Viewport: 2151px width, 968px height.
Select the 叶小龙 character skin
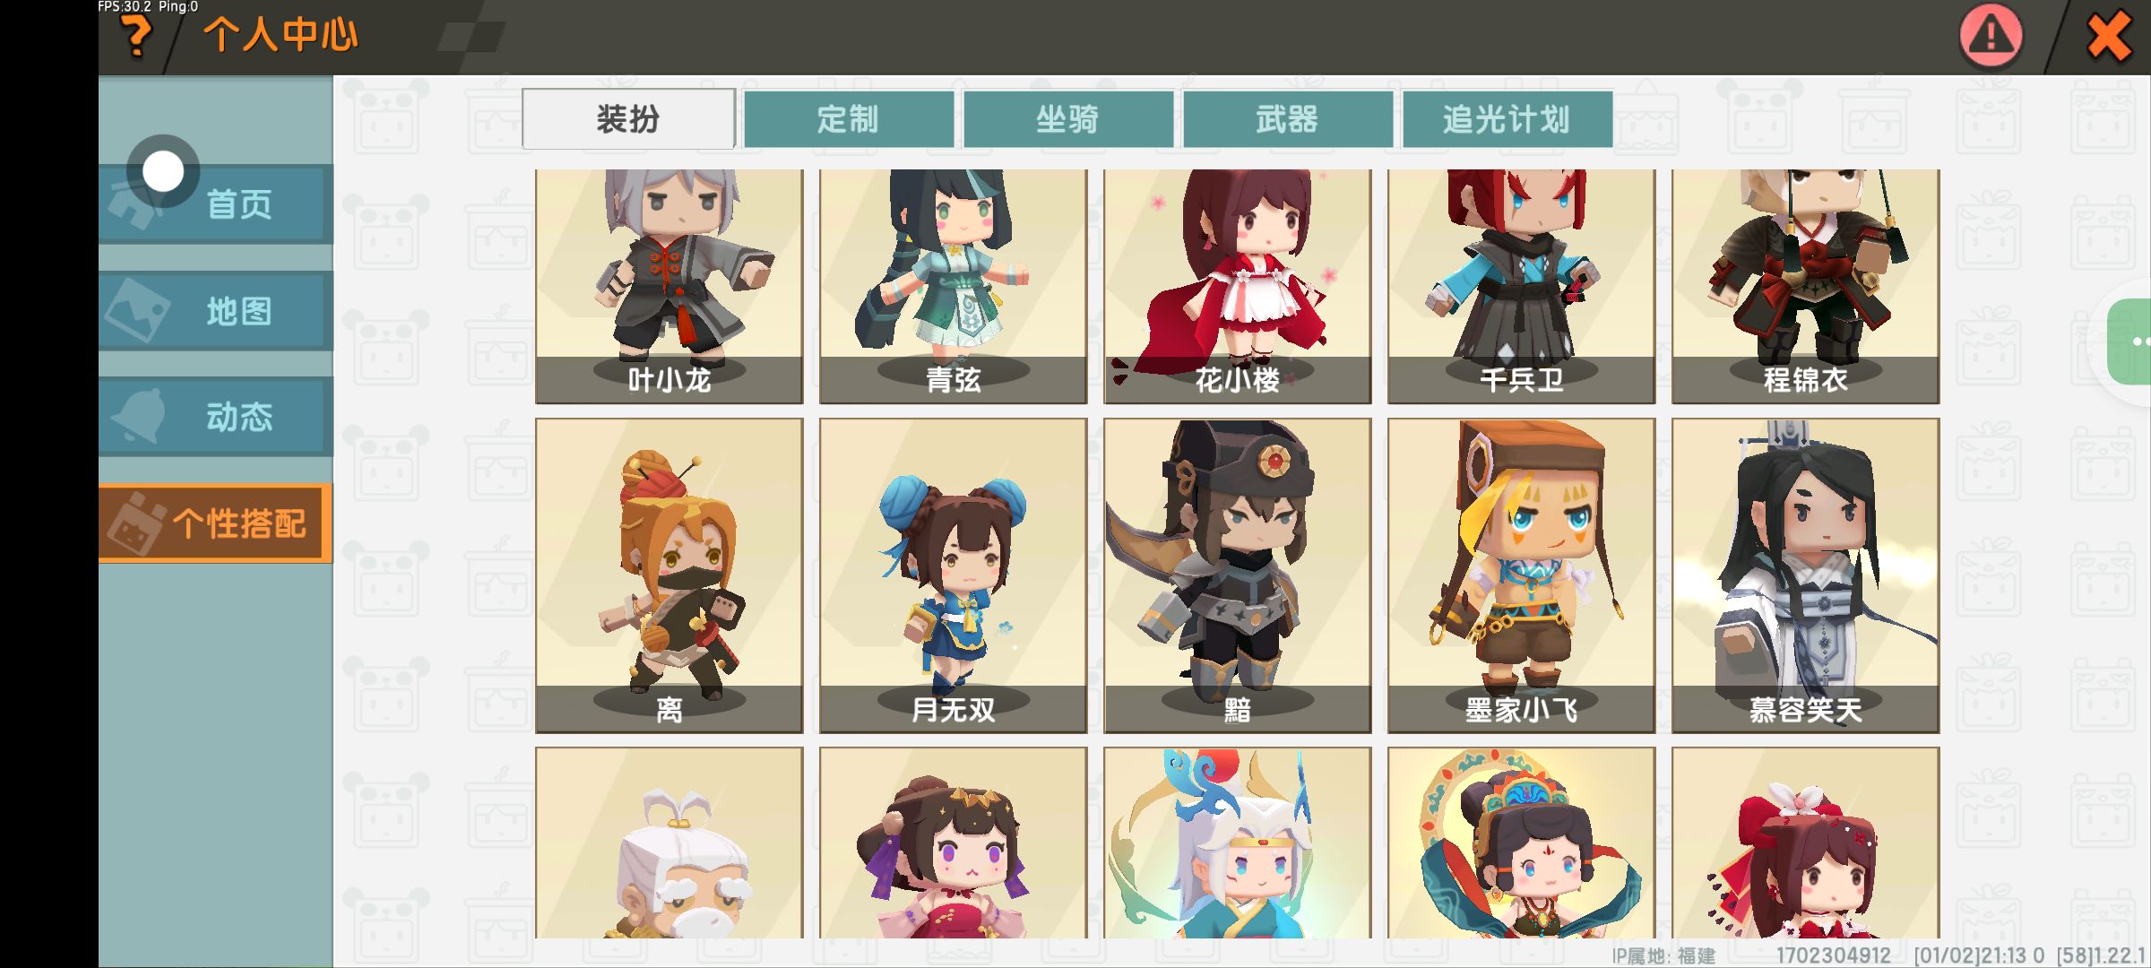point(669,286)
